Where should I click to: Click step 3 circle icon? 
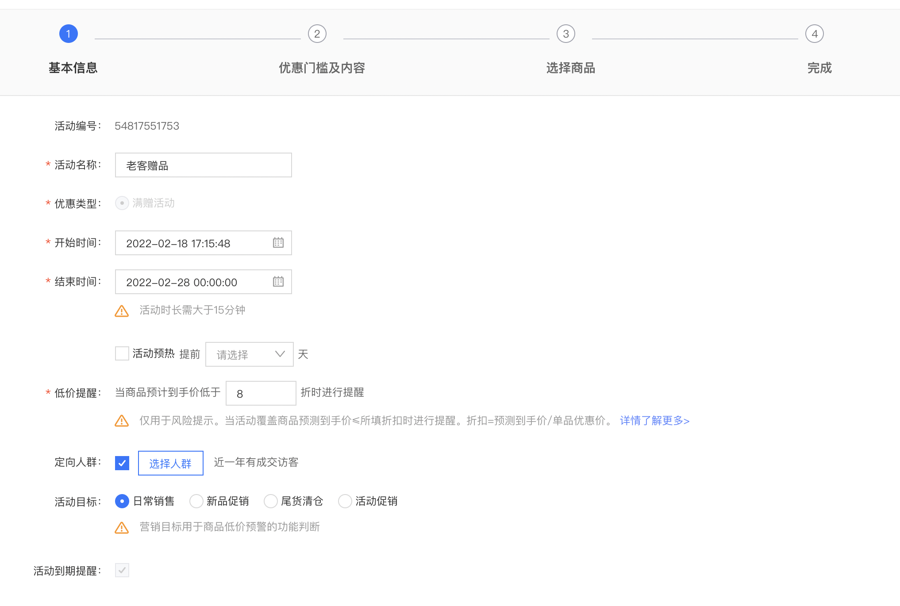566,34
